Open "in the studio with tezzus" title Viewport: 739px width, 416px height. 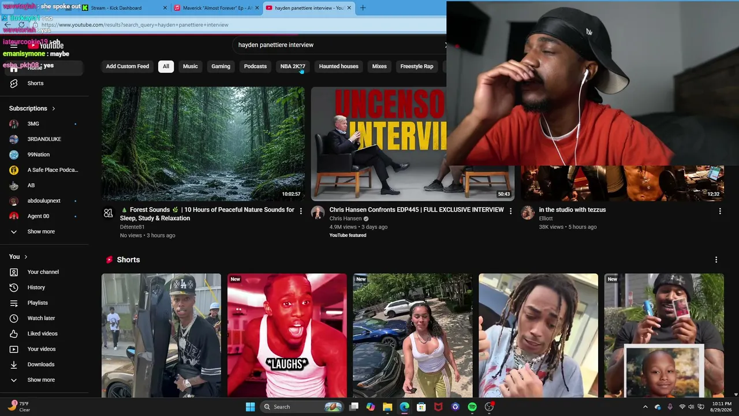(x=572, y=210)
